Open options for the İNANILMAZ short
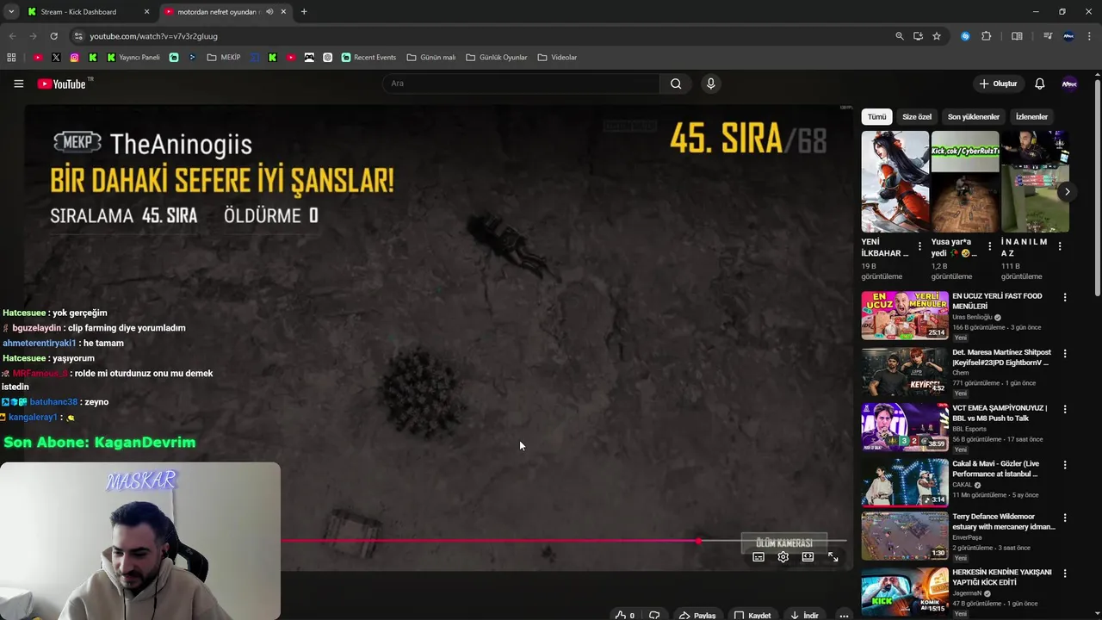The width and height of the screenshot is (1102, 620). (1059, 246)
